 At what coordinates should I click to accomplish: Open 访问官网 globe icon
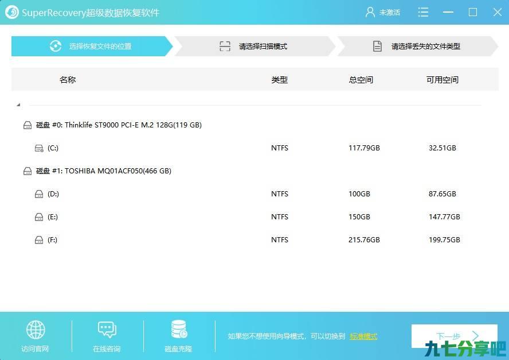click(x=36, y=330)
